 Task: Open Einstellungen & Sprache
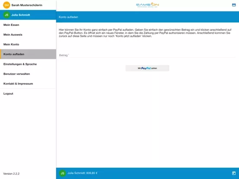point(28,64)
